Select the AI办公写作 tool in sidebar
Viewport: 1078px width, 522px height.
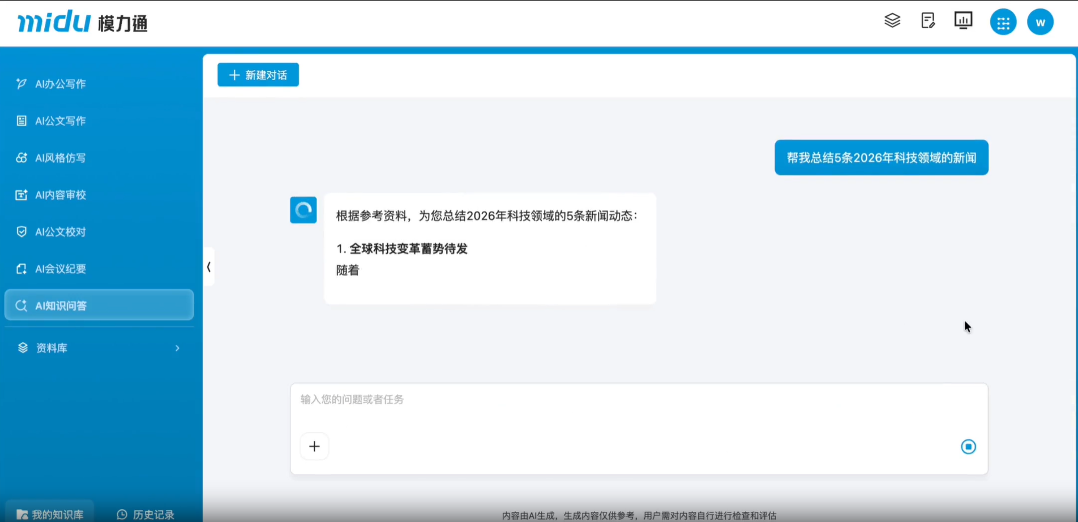(x=59, y=83)
